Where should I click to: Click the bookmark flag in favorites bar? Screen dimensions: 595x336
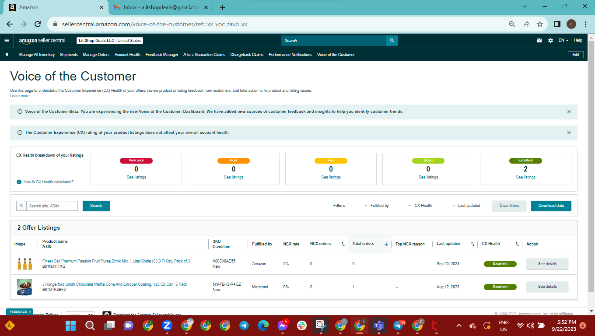(7, 55)
